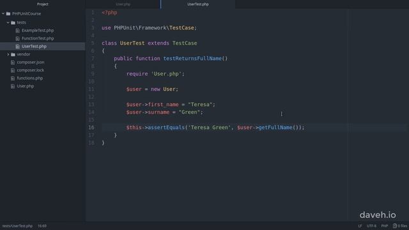Screen dimensions: 409x230
Task: Select the PHPUnitCourse root folder label
Action: (x=27, y=13)
